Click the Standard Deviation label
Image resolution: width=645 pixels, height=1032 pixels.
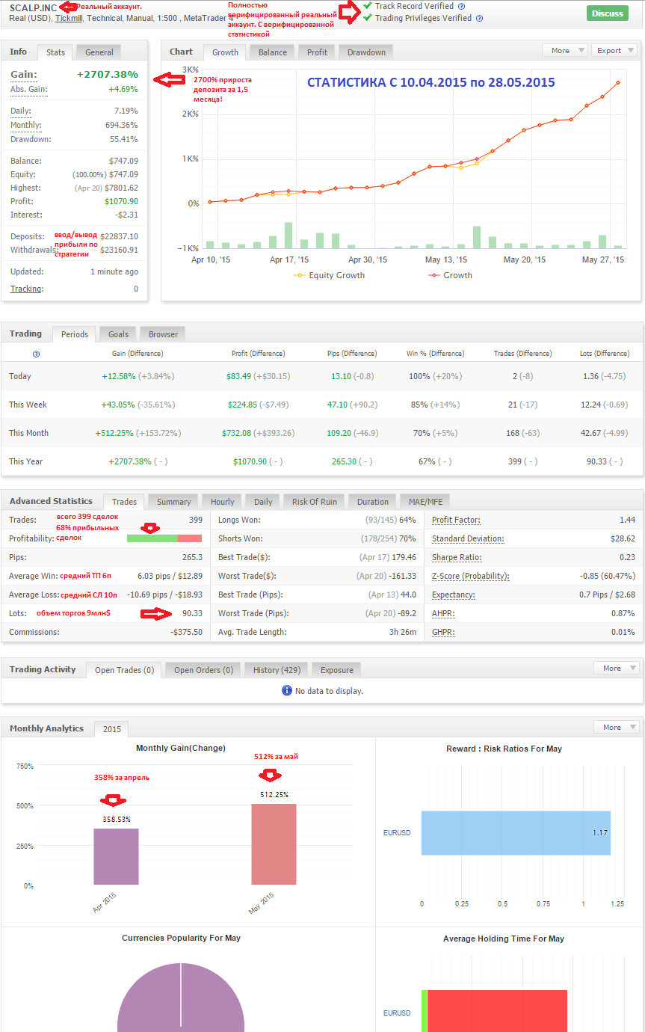[x=468, y=538]
